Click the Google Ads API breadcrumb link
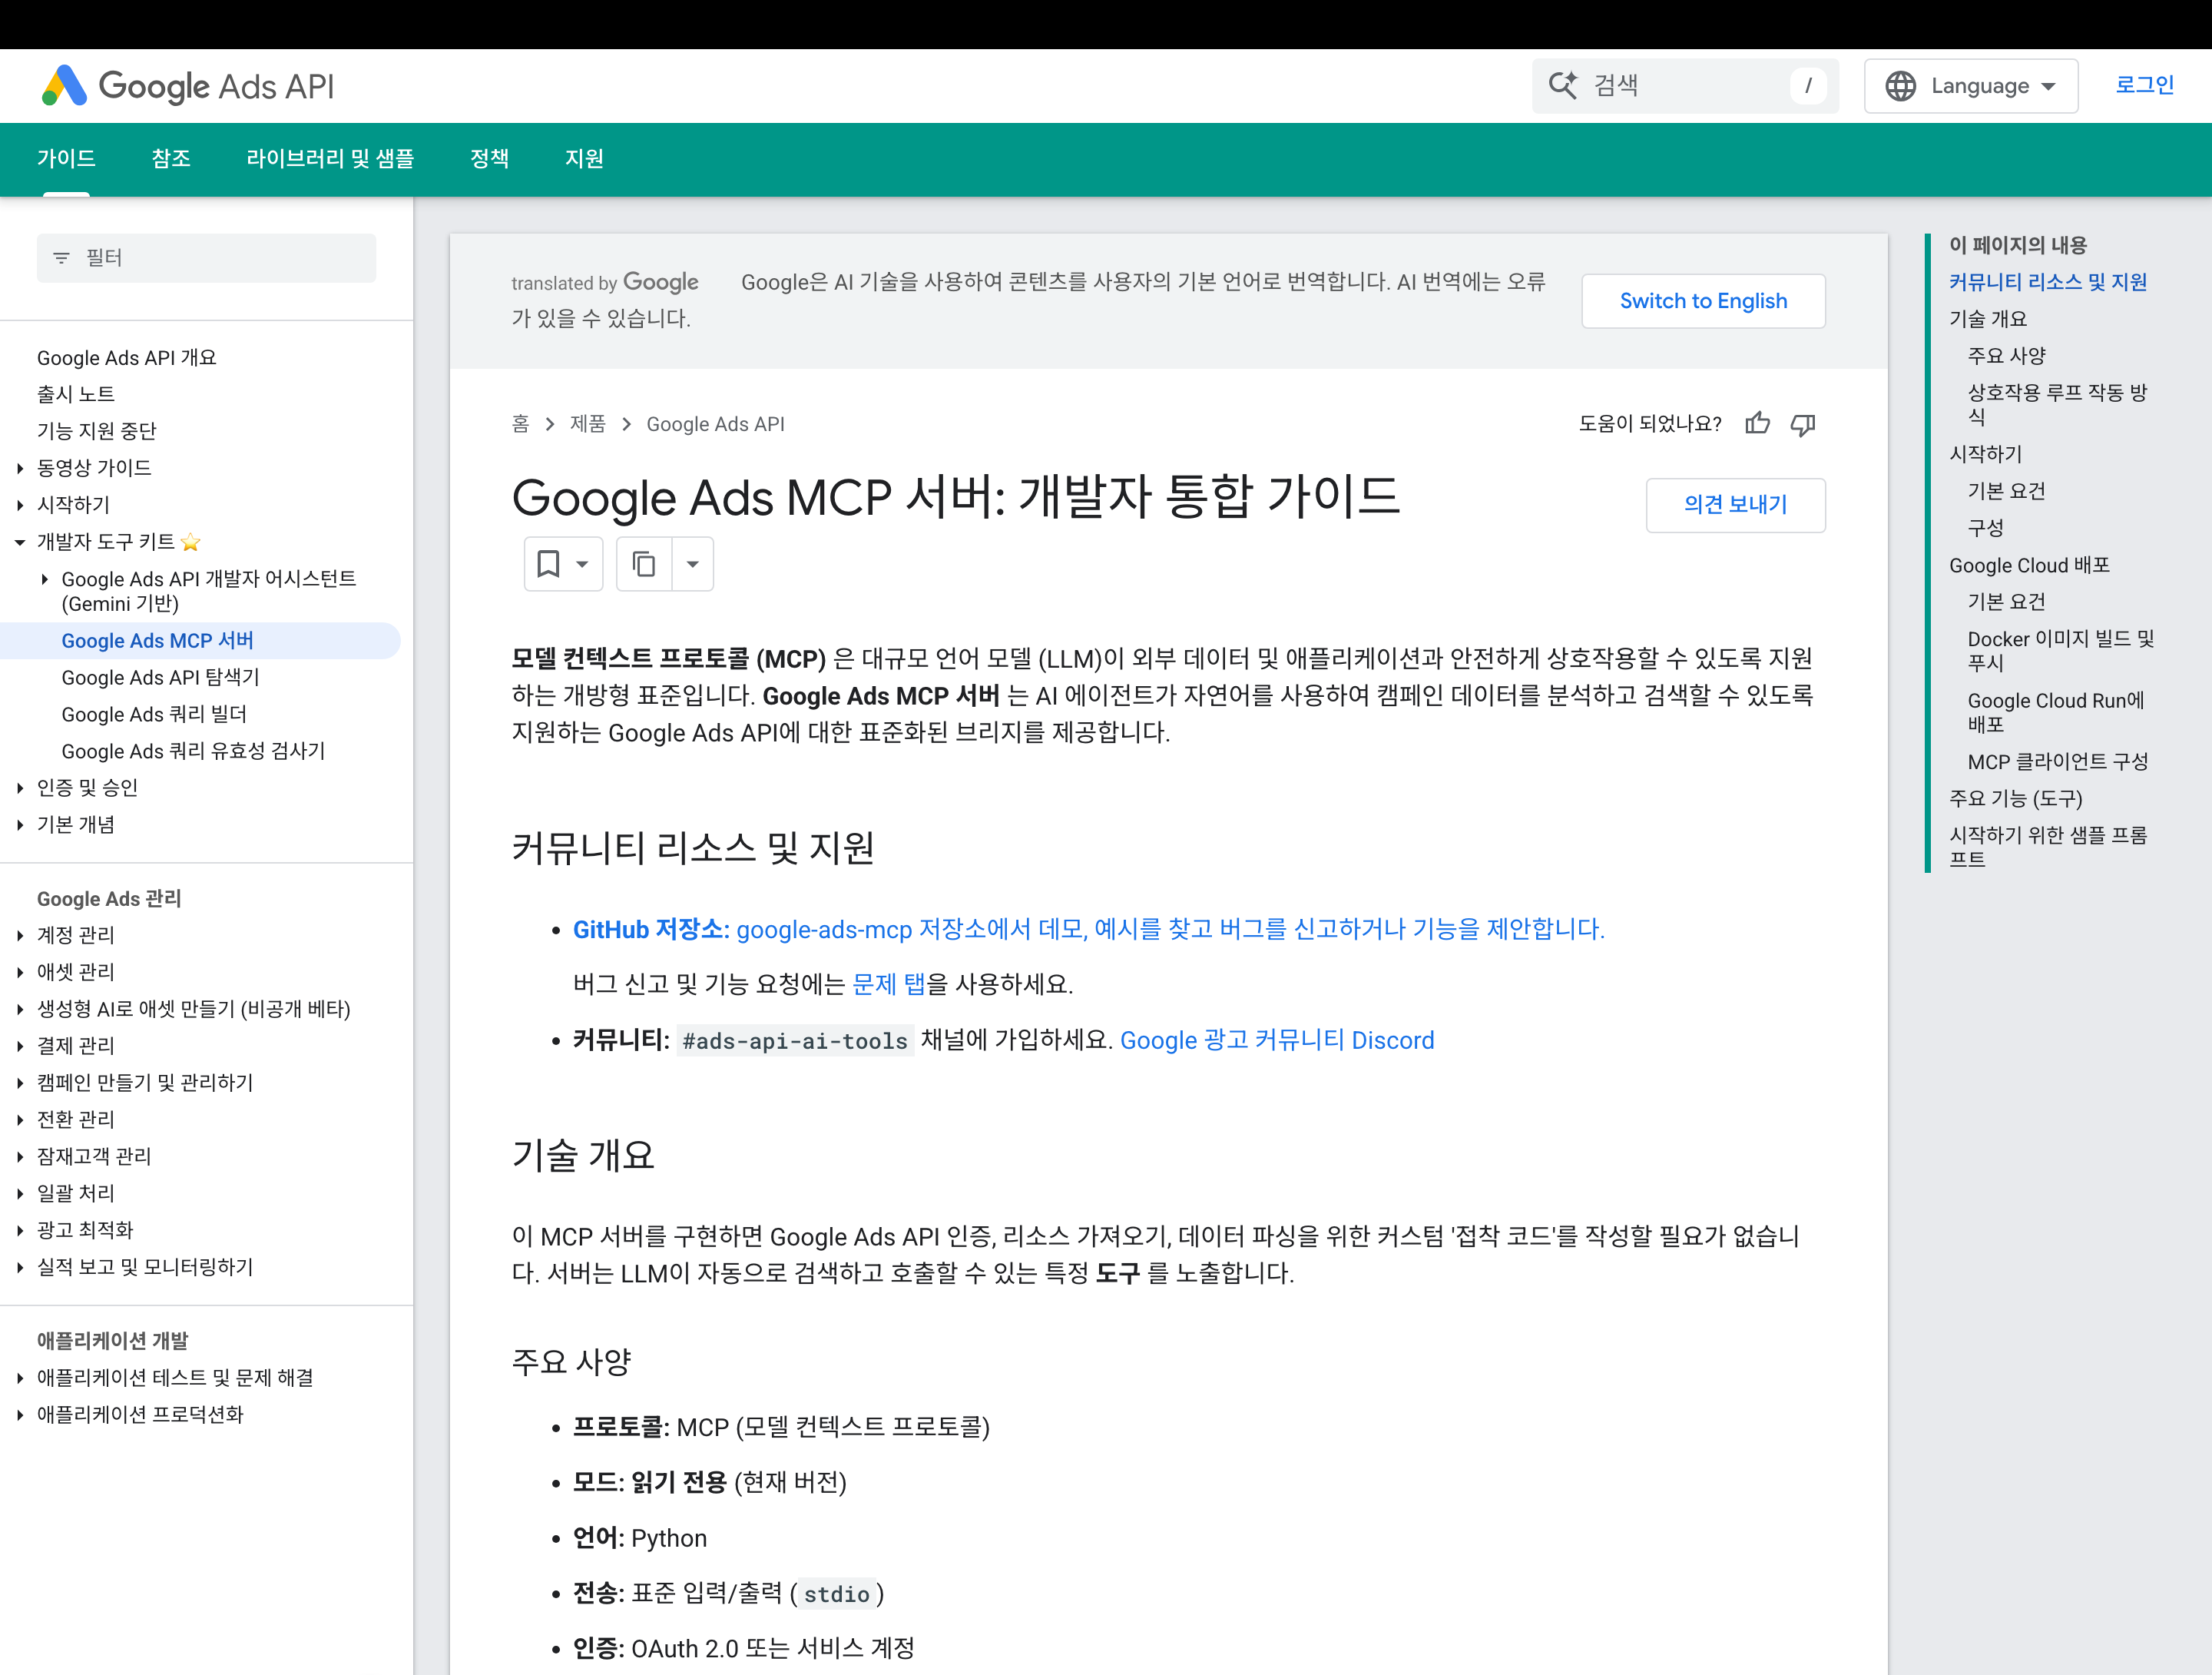Screen dimensions: 2212x1675 click(x=715, y=424)
